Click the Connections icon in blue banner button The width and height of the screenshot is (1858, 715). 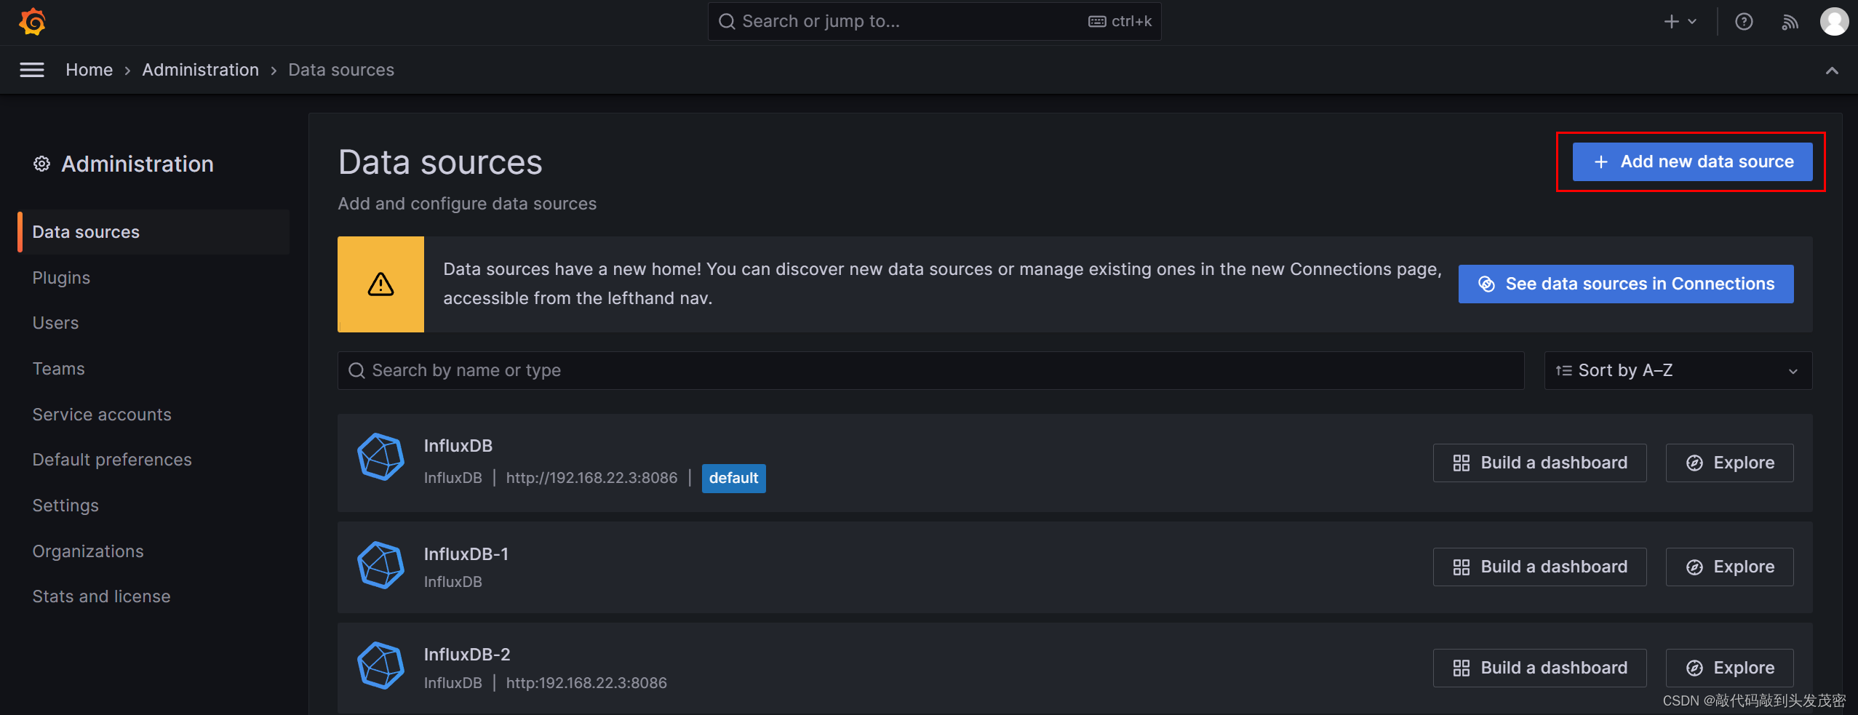pyautogui.click(x=1486, y=284)
